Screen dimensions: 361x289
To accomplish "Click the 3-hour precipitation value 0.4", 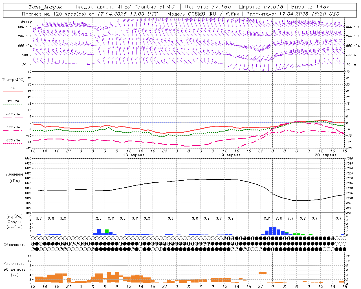I will pos(303,218).
